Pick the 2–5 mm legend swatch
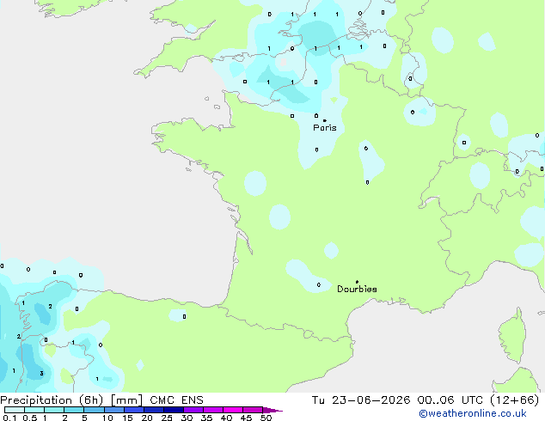The image size is (545, 421). tap(74, 410)
